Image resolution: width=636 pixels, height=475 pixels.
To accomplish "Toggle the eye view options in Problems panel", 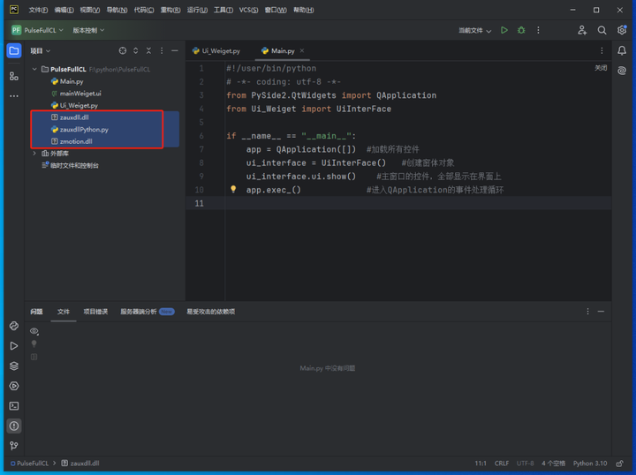I will 34,331.
